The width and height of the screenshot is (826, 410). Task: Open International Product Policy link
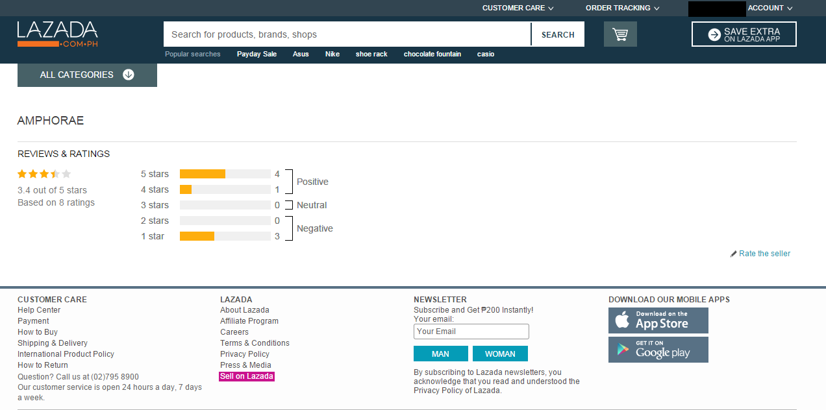coord(66,354)
